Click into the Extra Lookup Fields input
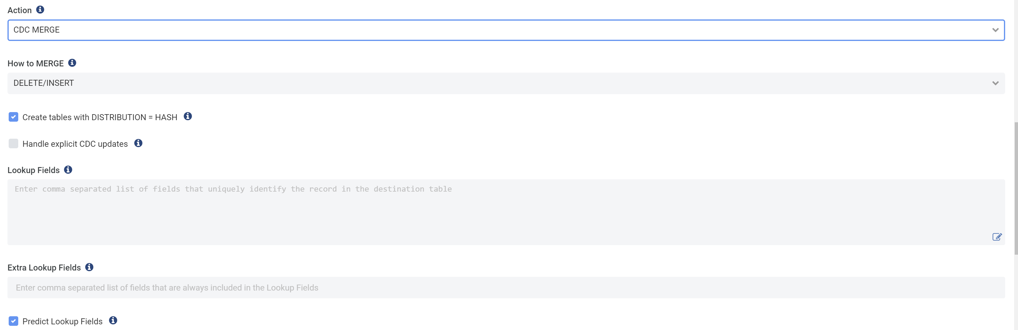The height and width of the screenshot is (330, 1018). click(x=506, y=288)
